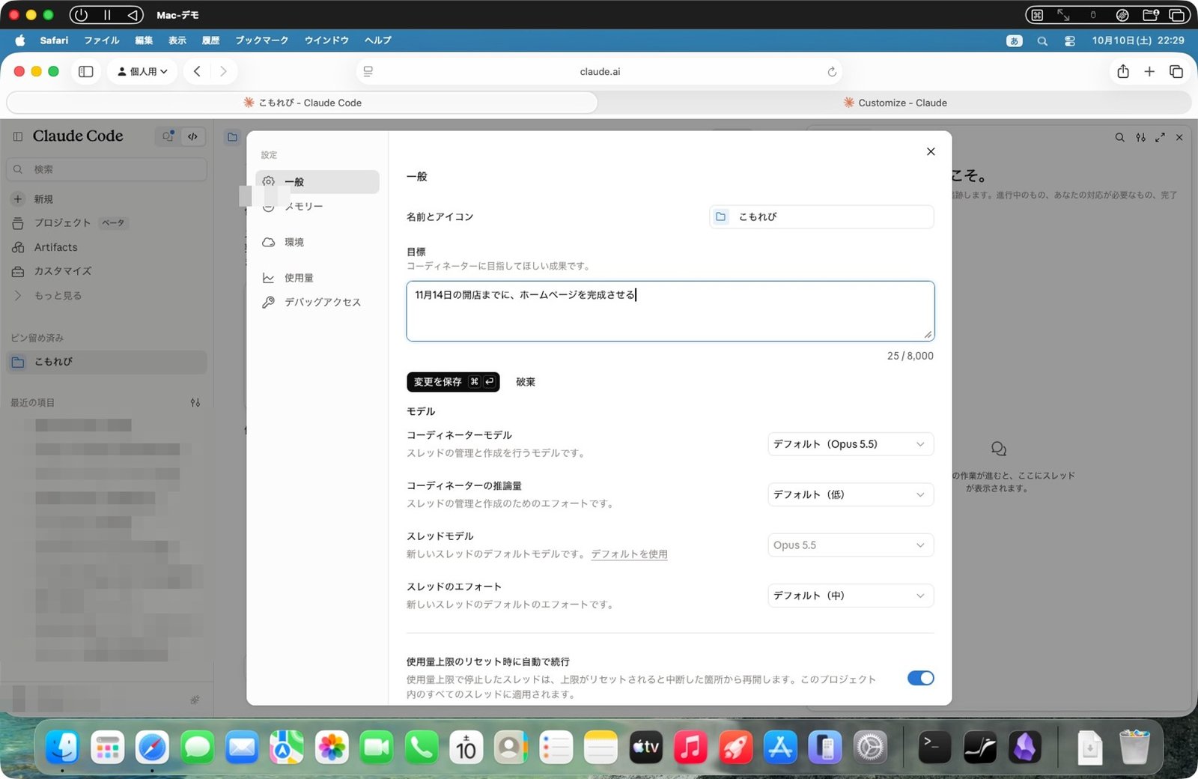Image resolution: width=1198 pixels, height=779 pixels.
Task: Click the search icon in right panel
Action: 1119,138
